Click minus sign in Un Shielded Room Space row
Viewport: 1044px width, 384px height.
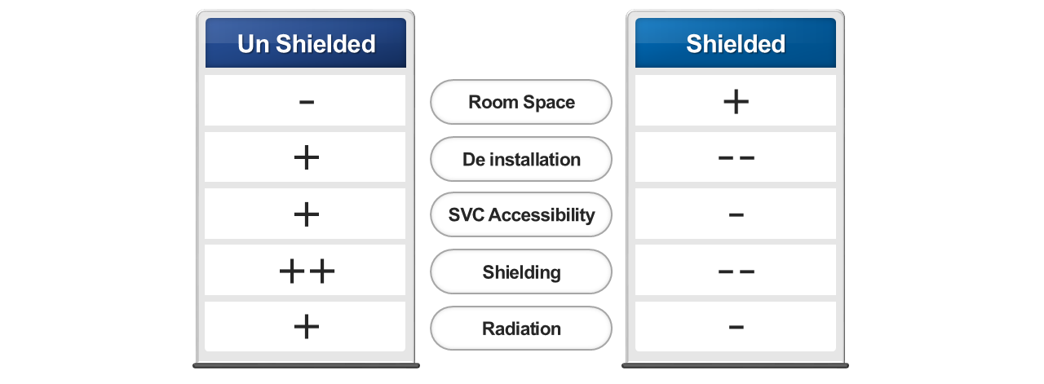pyautogui.click(x=307, y=103)
